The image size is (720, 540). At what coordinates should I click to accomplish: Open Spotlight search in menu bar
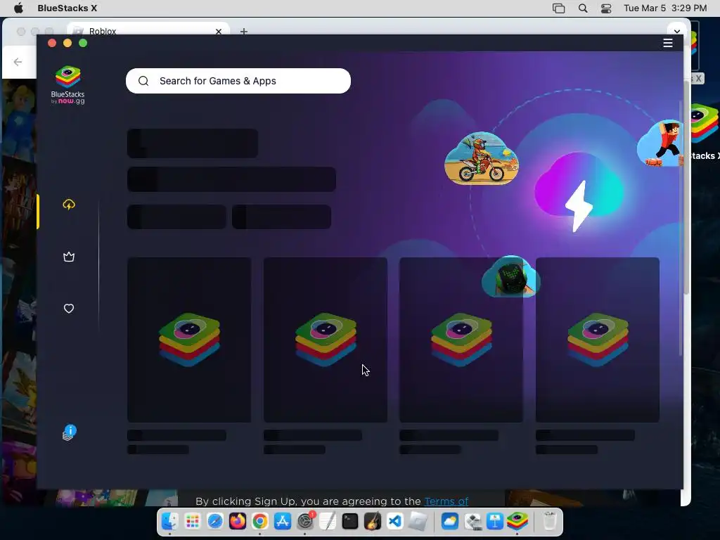(x=583, y=8)
